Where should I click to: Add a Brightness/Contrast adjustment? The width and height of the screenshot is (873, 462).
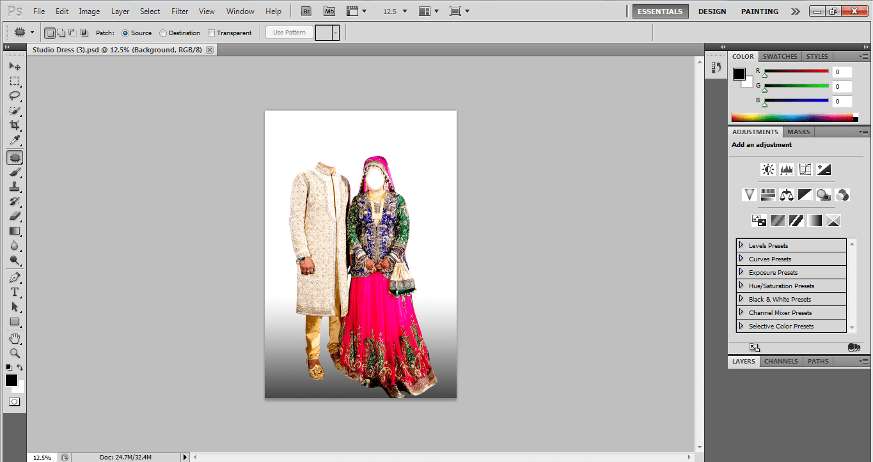pos(767,169)
